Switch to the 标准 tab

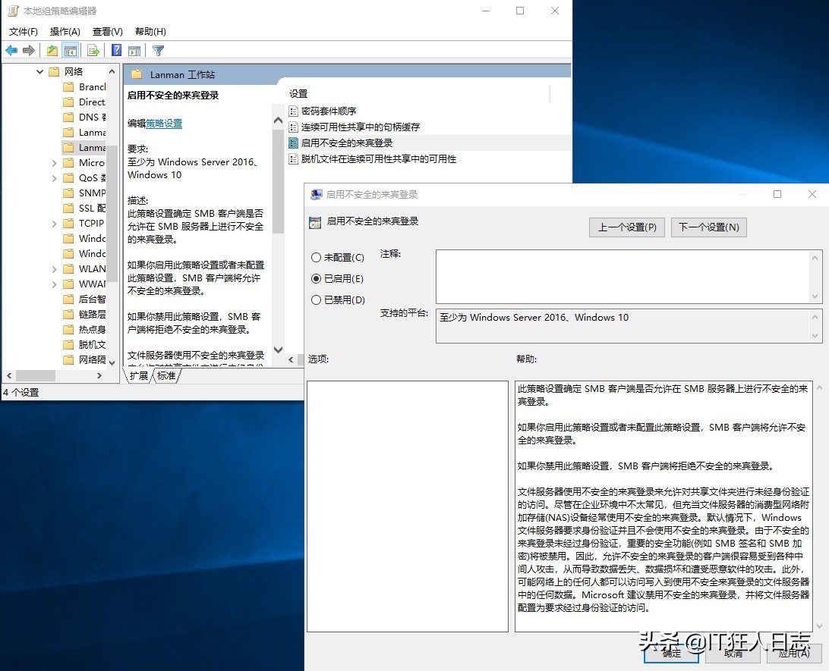(x=166, y=376)
